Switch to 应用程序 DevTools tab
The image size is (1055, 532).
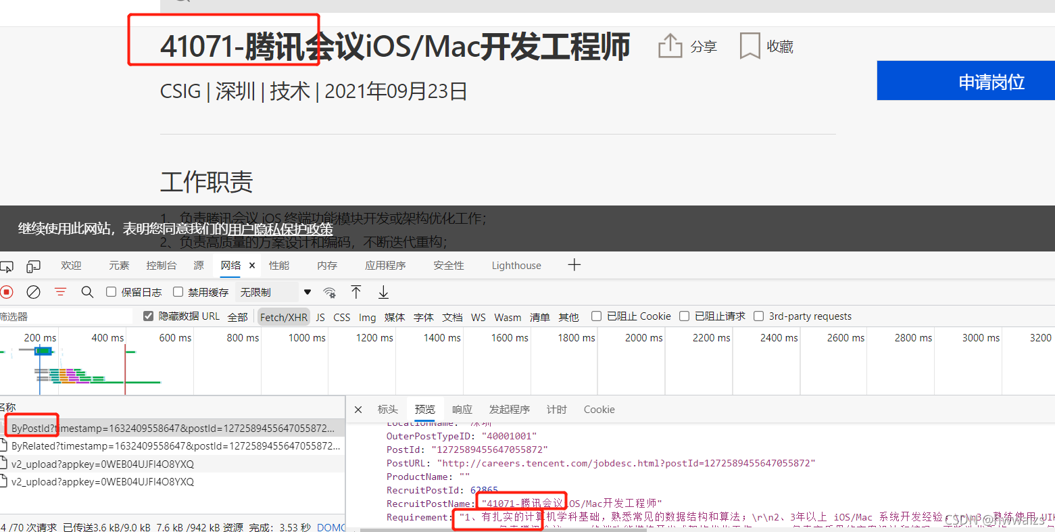(385, 266)
